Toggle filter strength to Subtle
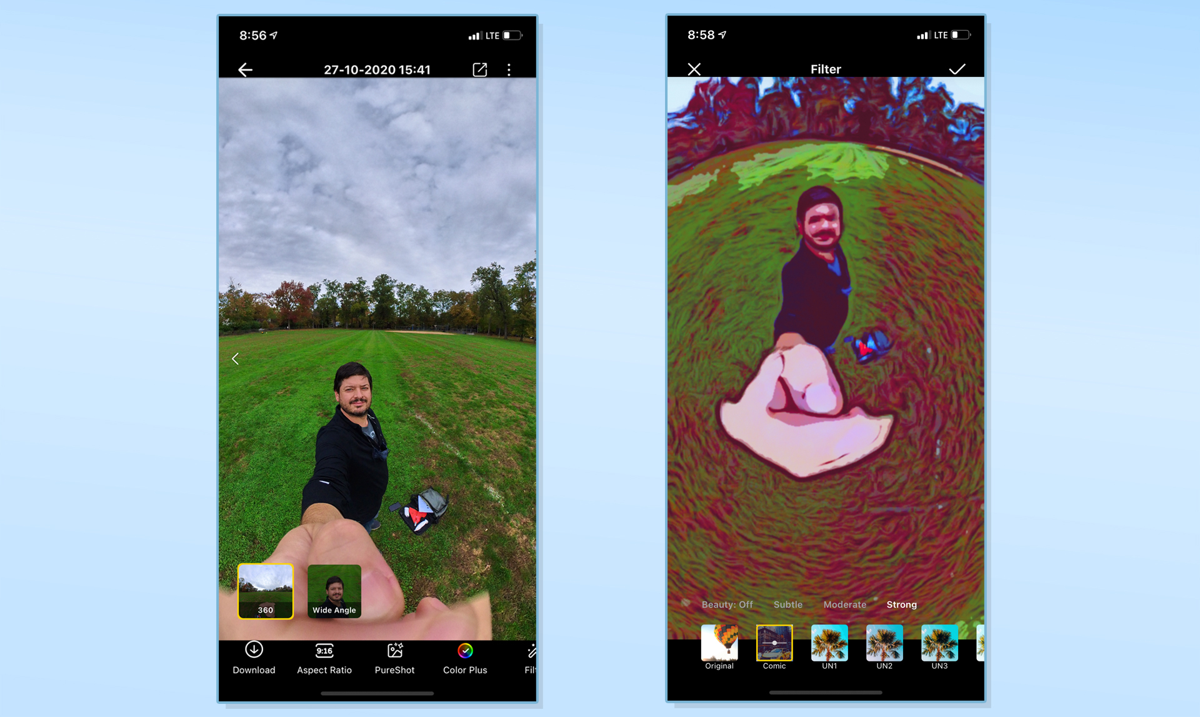The image size is (1200, 717). tap(786, 605)
